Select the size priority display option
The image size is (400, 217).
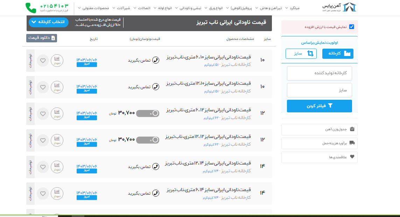point(301,54)
